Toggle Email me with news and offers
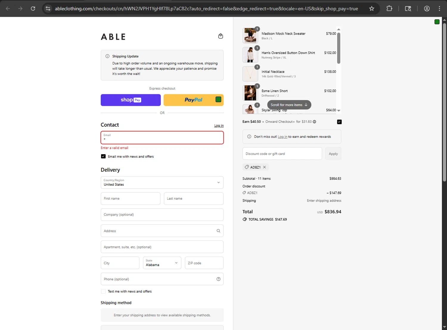 pos(103,156)
